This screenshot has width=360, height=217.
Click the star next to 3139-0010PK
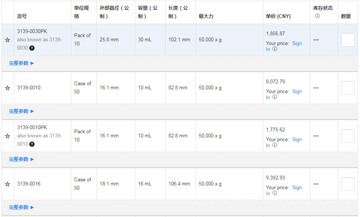[x=8, y=136]
